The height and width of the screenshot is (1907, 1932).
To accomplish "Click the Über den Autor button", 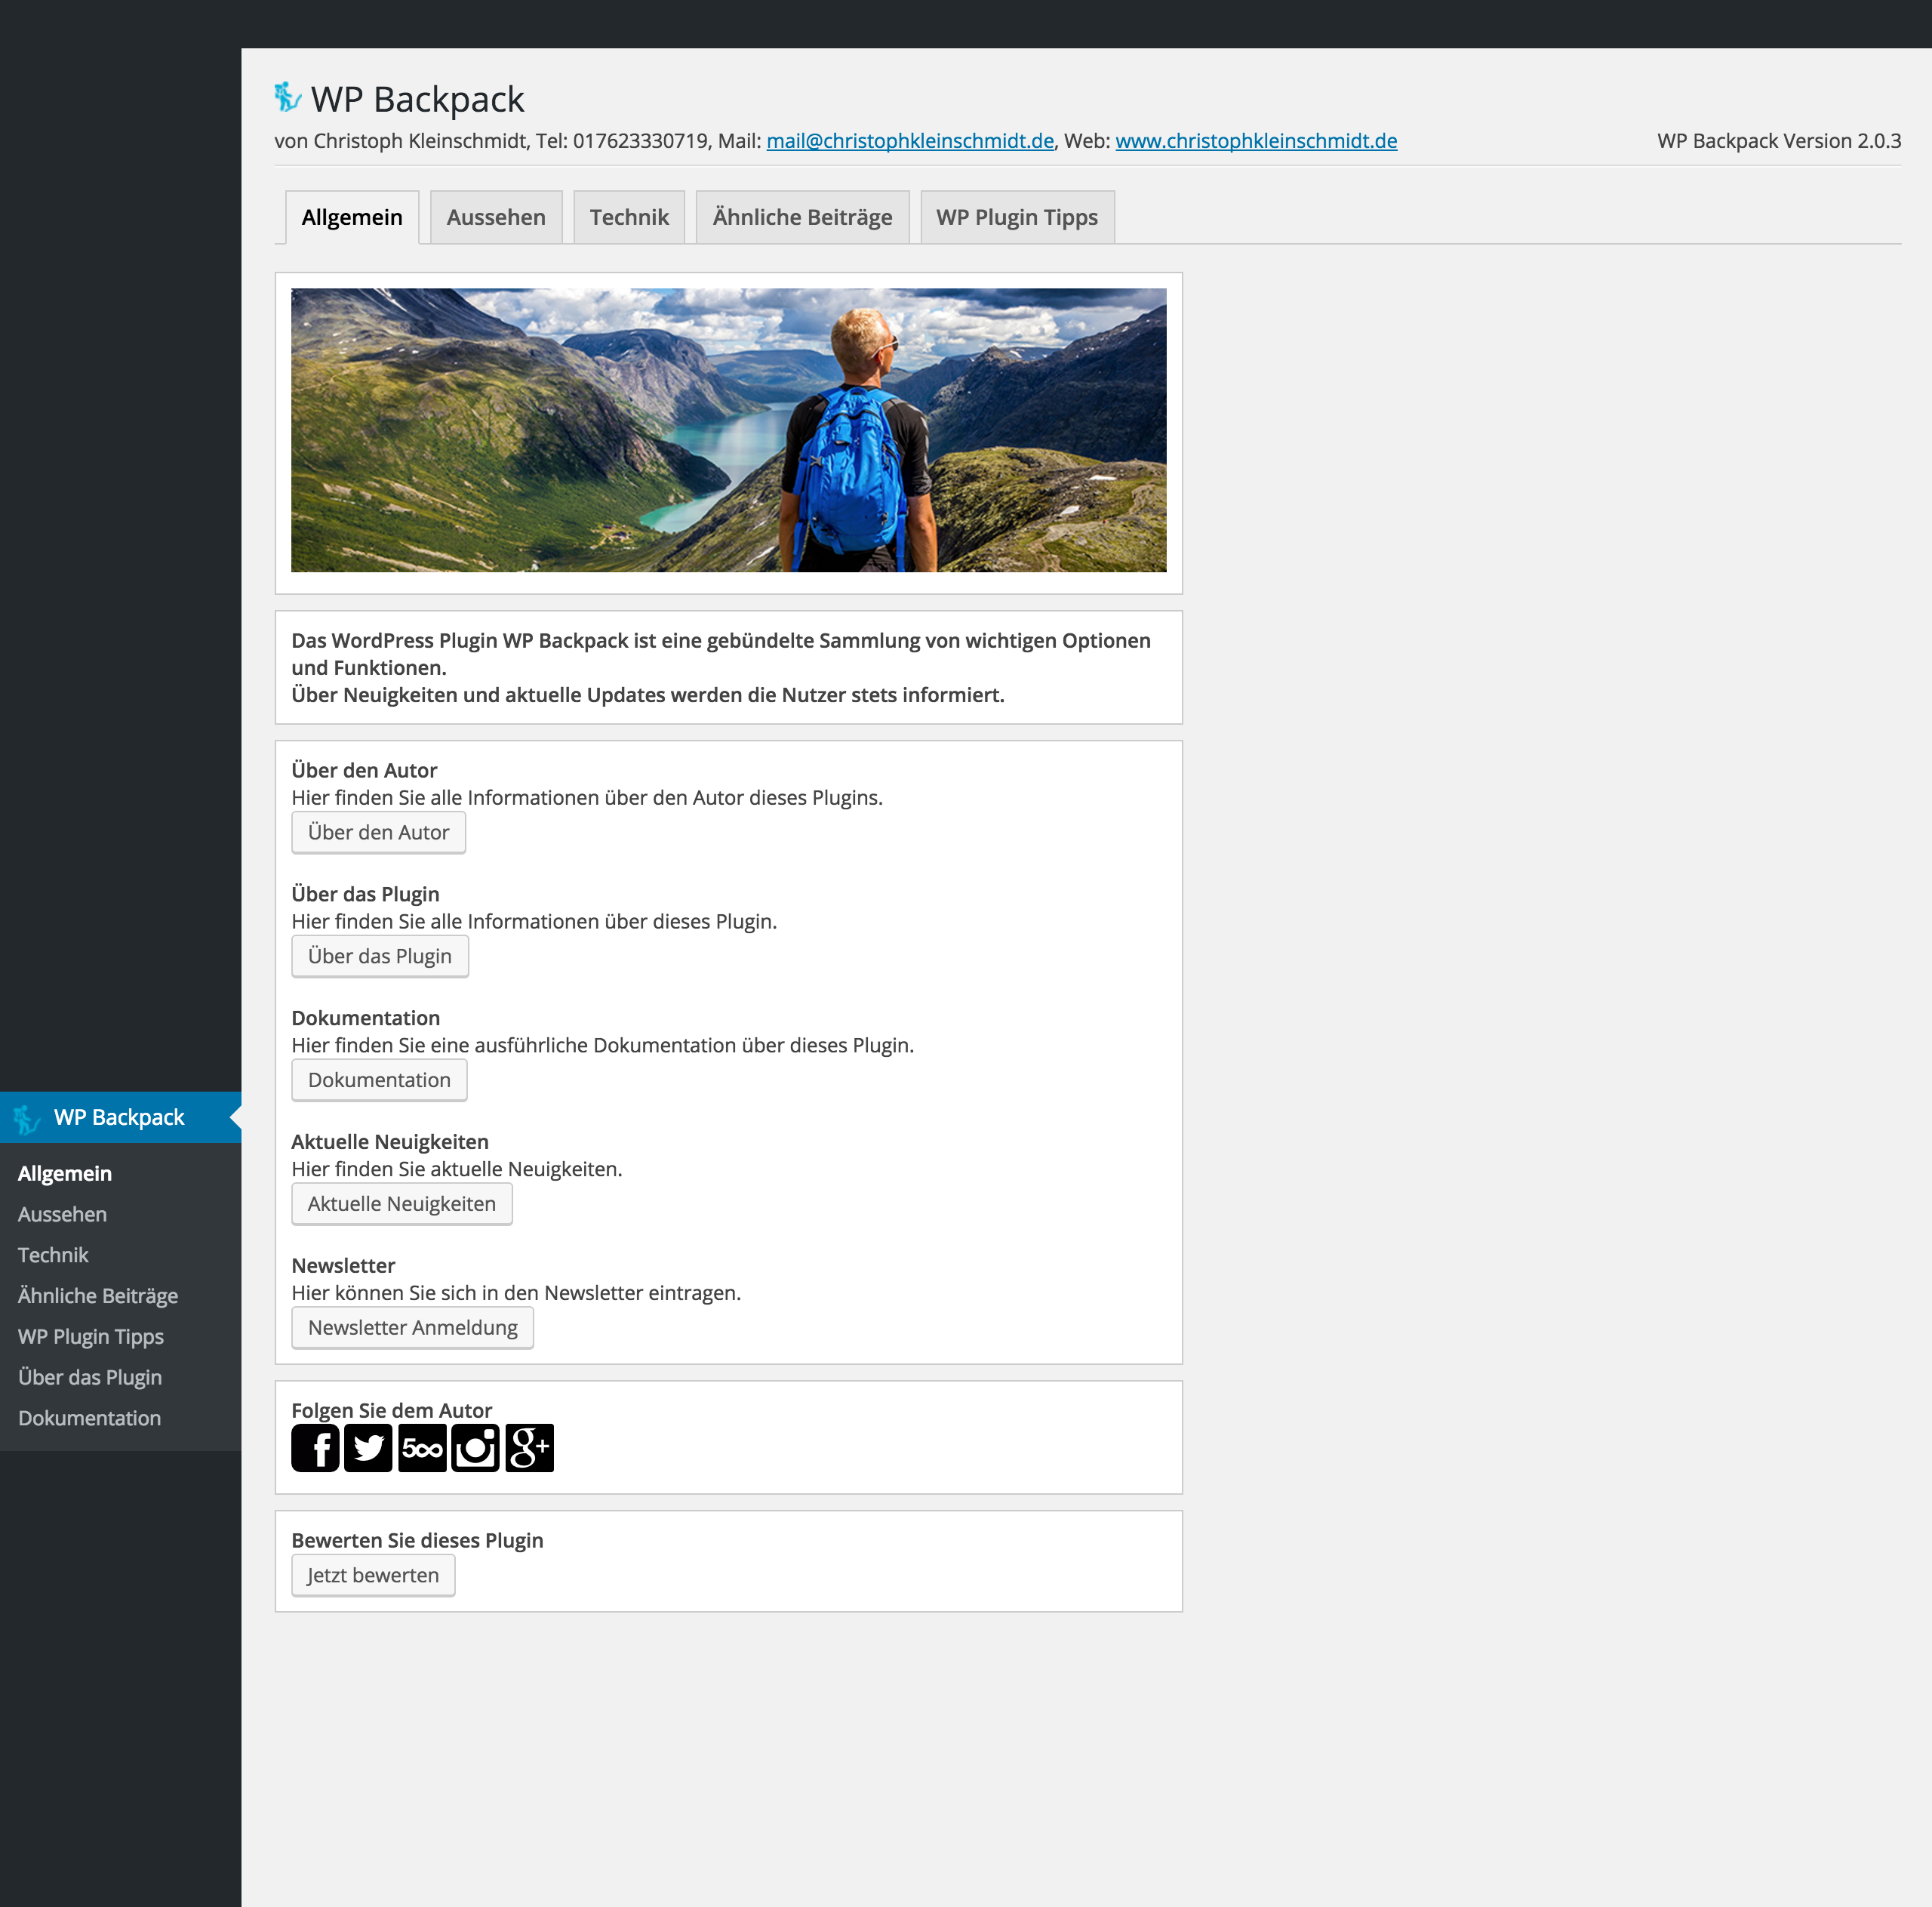I will [x=378, y=833].
